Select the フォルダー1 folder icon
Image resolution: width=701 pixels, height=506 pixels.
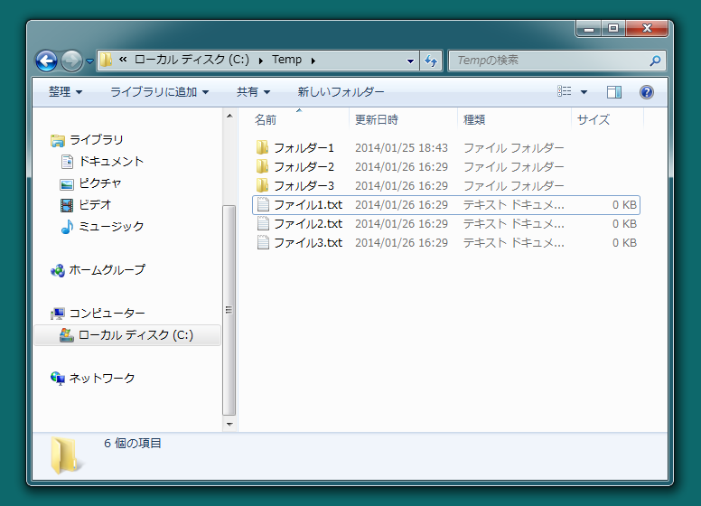(263, 147)
